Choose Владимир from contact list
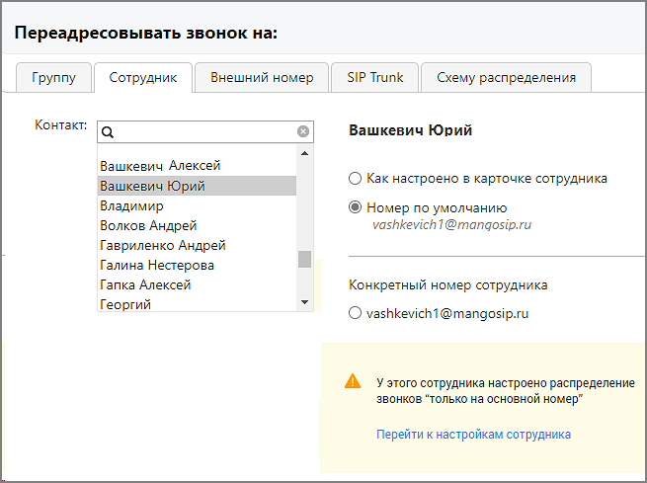 [x=198, y=205]
